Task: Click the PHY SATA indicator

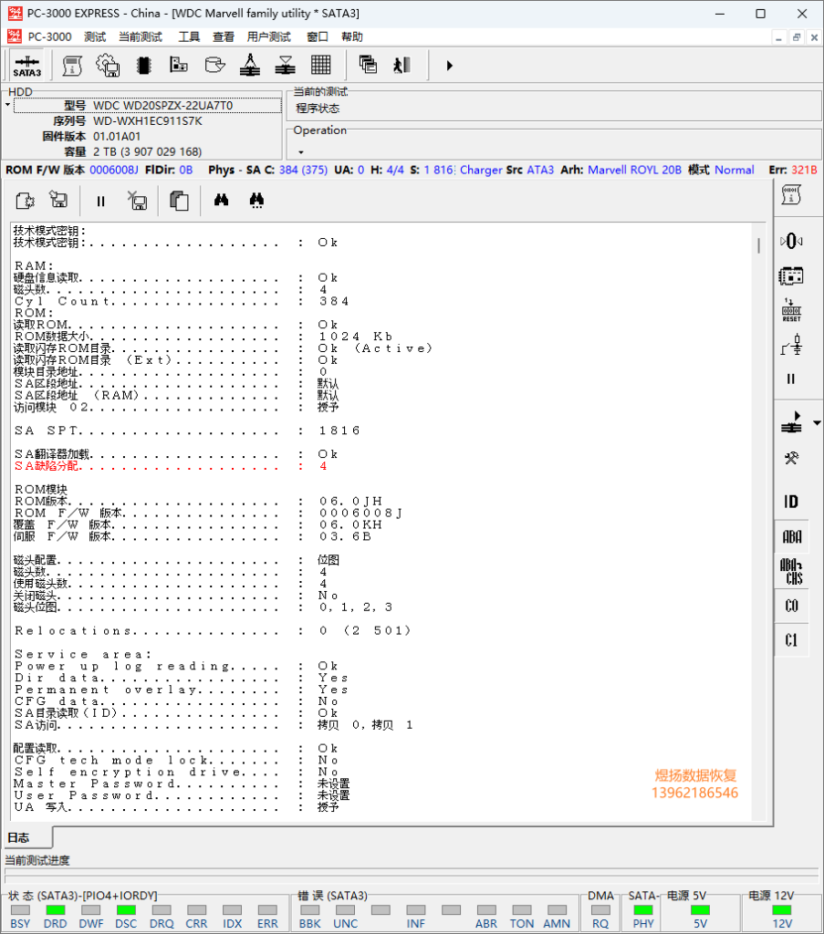Action: (643, 910)
